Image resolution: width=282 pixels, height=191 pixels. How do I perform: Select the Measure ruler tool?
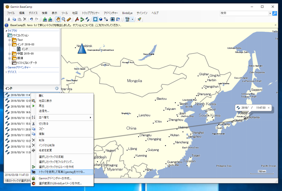click(x=69, y=19)
